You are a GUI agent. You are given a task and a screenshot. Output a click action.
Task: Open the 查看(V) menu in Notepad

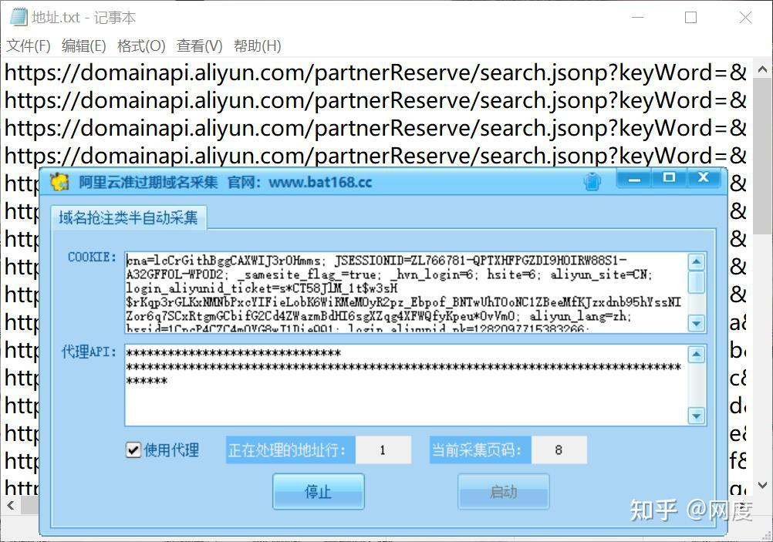[200, 45]
